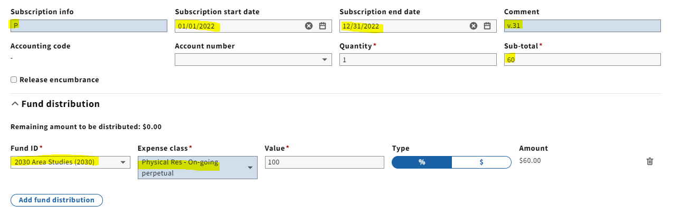The width and height of the screenshot is (681, 215).
Task: Switch distribution type to percent
Action: coord(422,162)
